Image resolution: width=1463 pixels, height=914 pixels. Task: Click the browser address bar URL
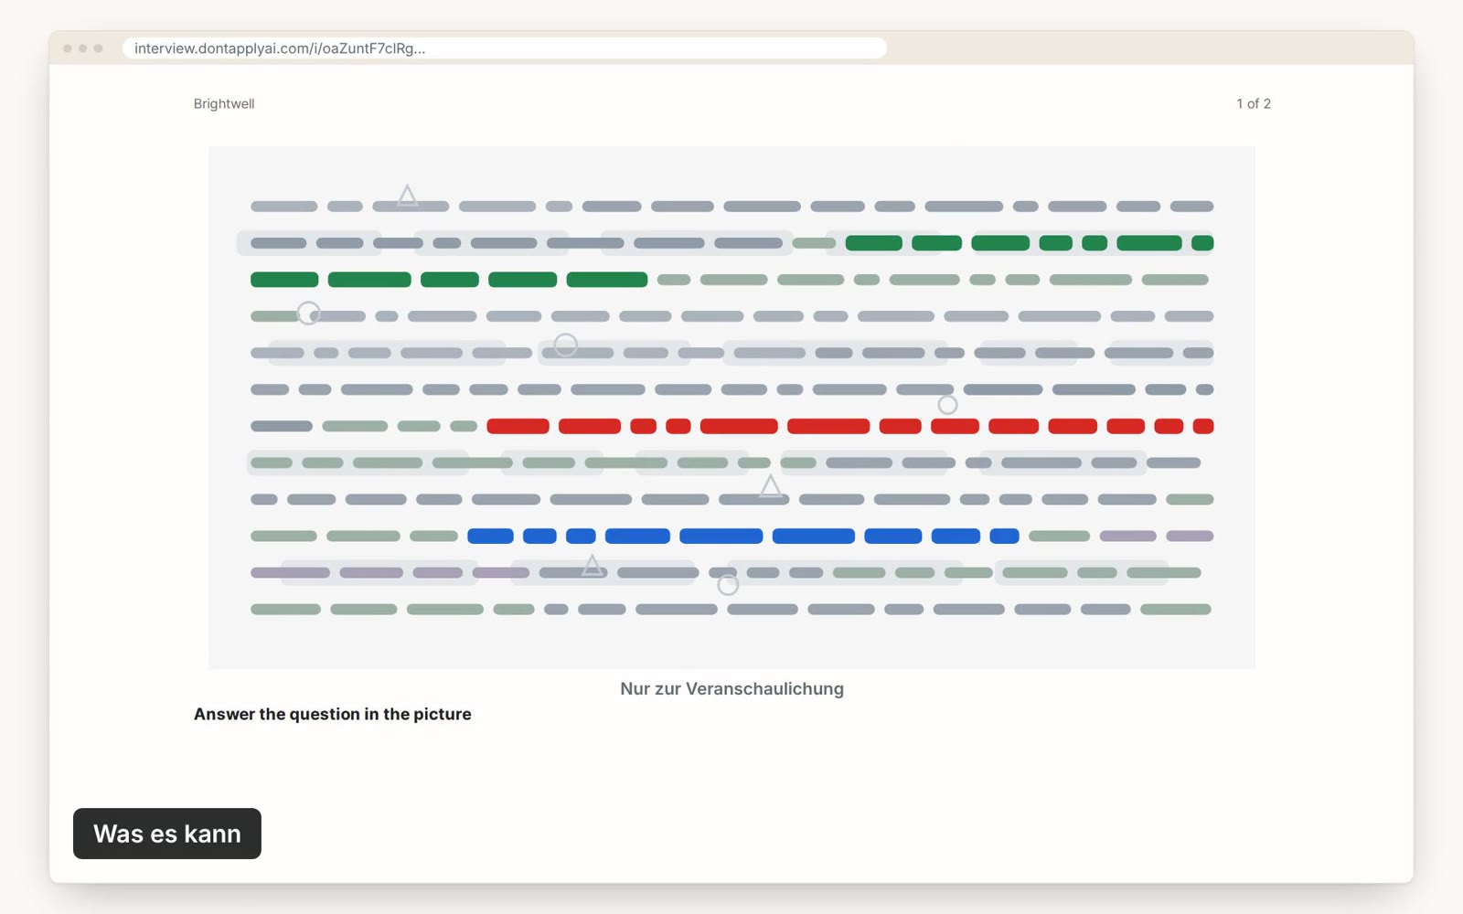point(504,48)
